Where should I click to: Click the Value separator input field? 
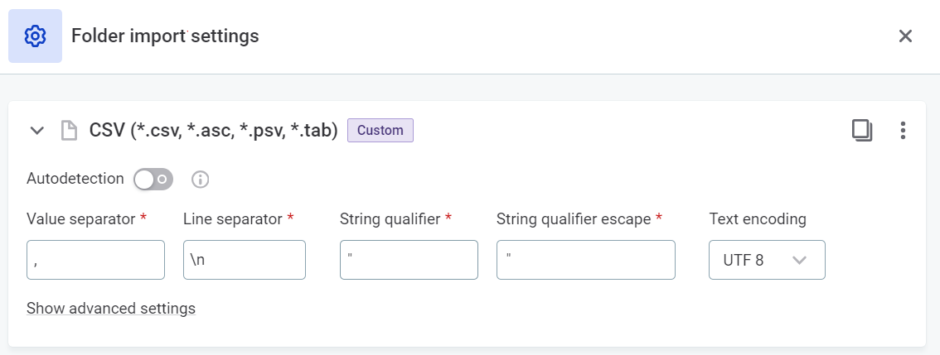click(x=95, y=260)
